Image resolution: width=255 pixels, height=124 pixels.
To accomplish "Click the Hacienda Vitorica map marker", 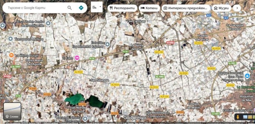I will (85, 119).
